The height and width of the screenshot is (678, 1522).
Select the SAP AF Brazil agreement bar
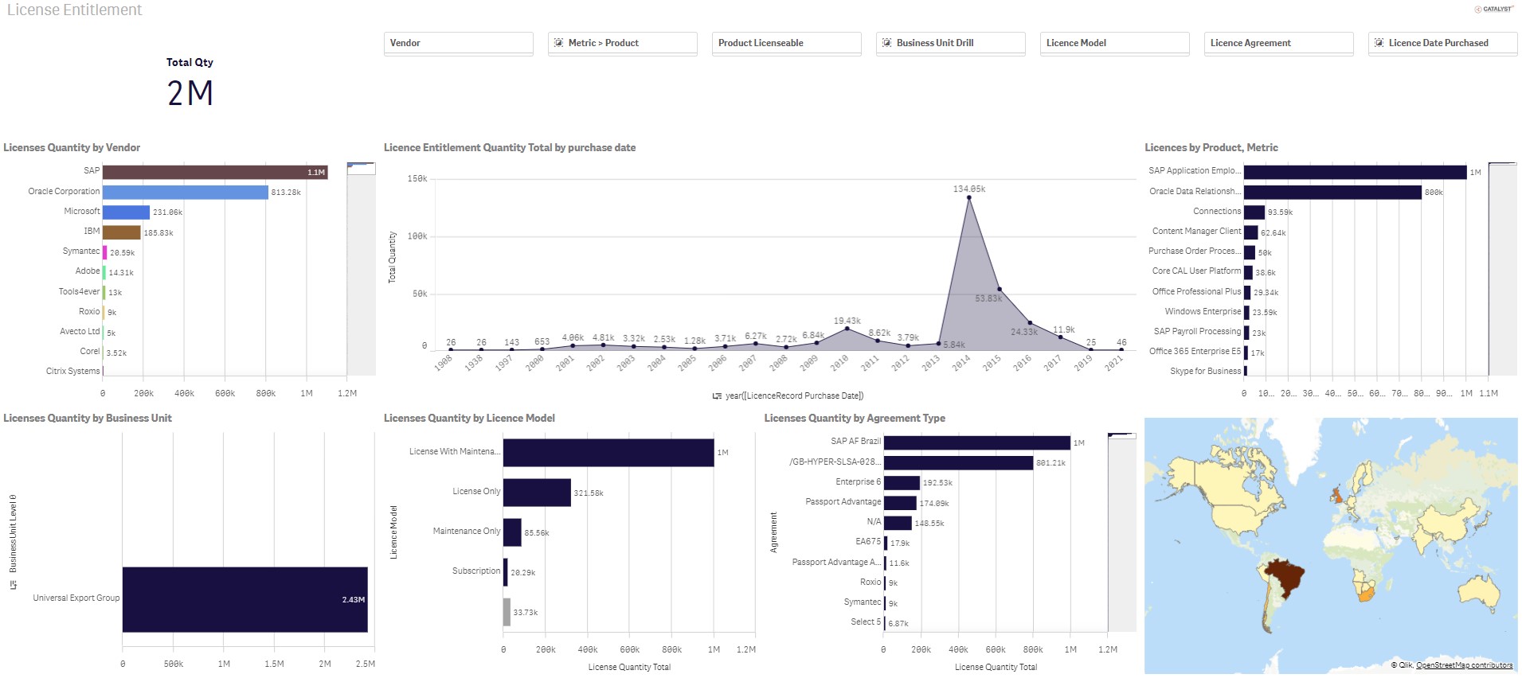(977, 442)
